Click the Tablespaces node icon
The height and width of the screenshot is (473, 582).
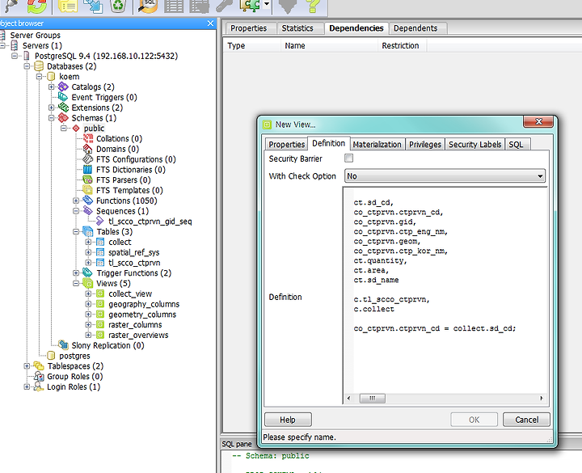pyautogui.click(x=39, y=366)
